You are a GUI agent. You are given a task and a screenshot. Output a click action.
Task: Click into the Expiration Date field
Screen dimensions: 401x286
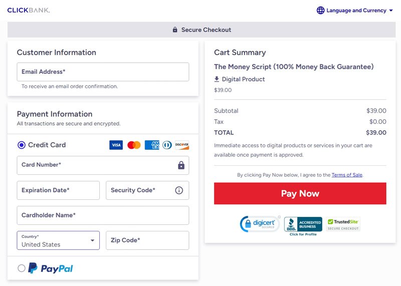point(58,190)
